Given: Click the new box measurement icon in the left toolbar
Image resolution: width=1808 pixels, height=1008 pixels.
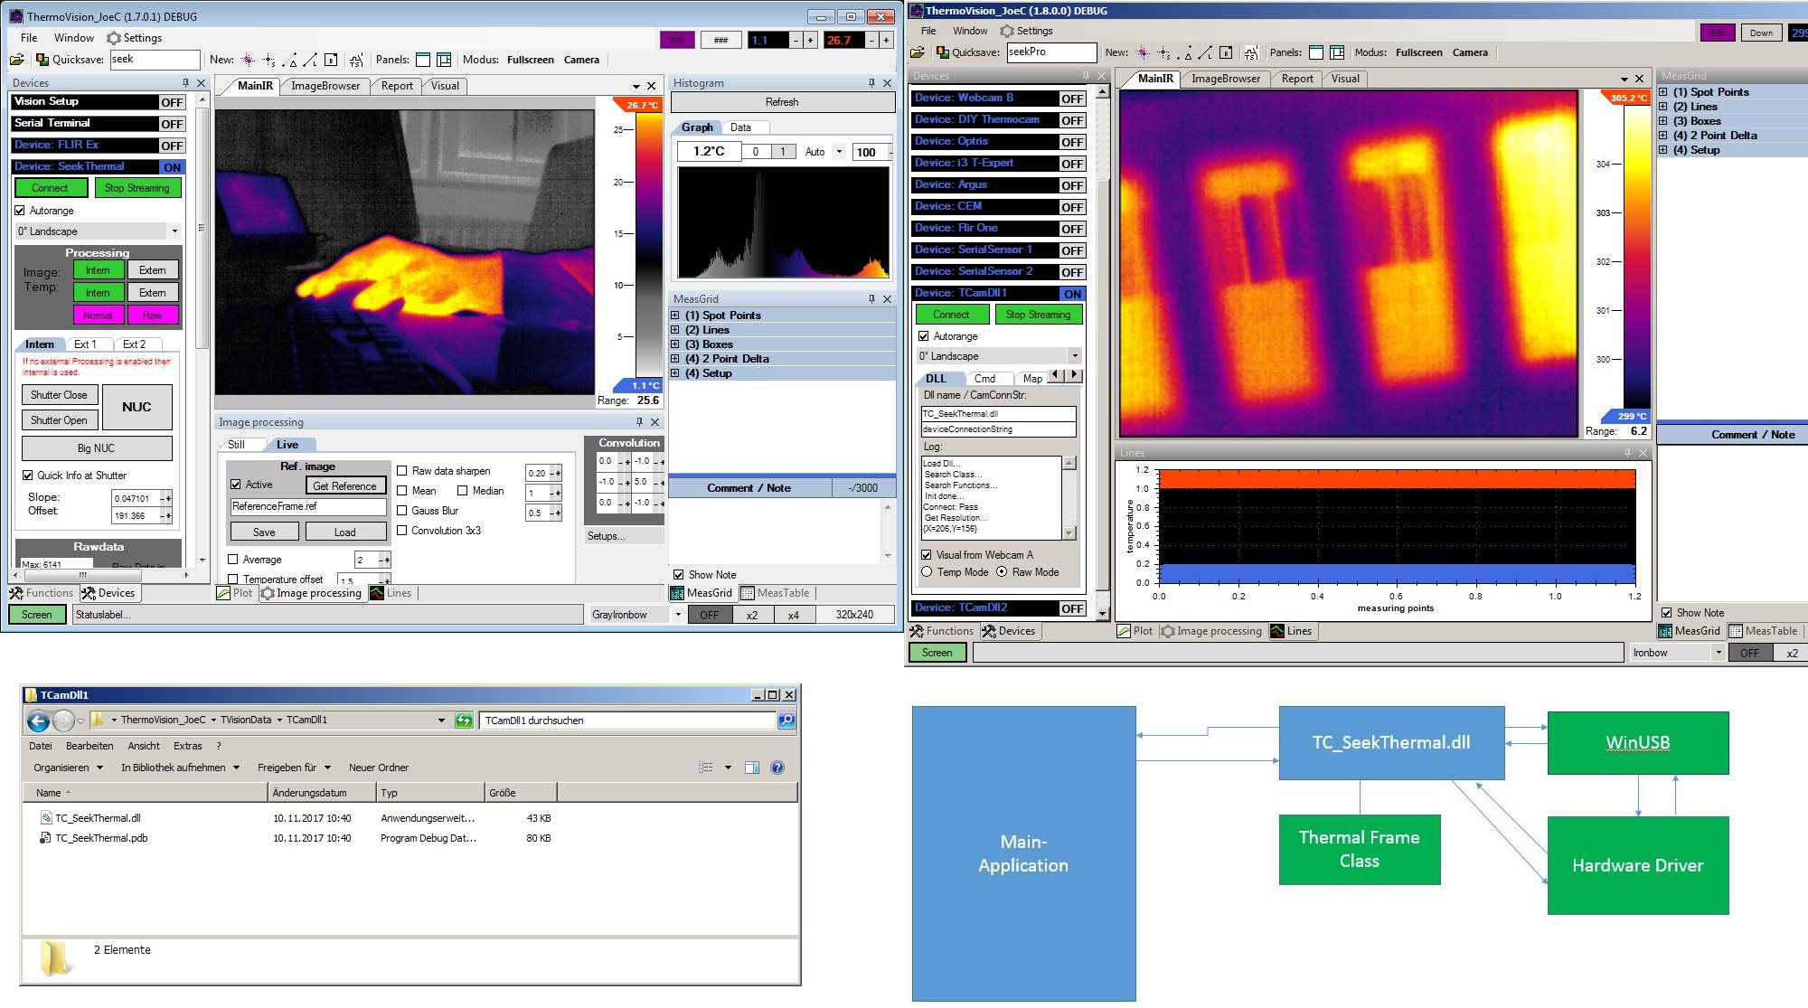Looking at the screenshot, I should tap(331, 60).
